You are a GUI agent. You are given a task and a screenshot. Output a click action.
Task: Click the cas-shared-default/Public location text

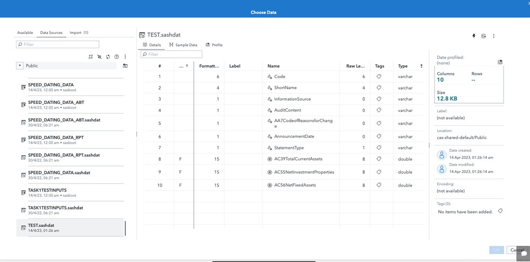click(462, 137)
